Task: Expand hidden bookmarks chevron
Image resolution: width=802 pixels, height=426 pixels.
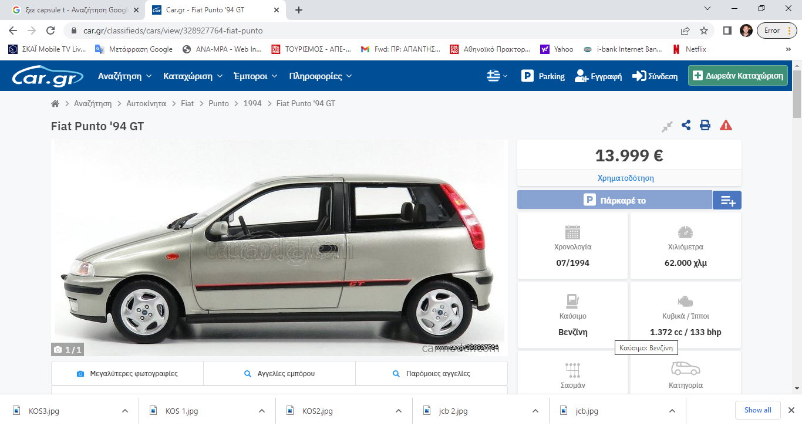Action: coord(788,49)
